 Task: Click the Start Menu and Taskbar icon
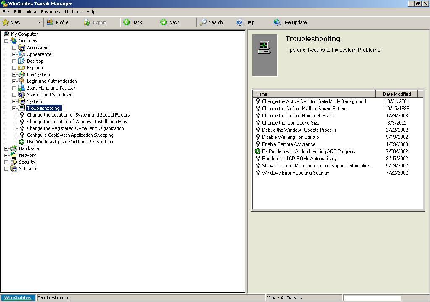coord(22,88)
